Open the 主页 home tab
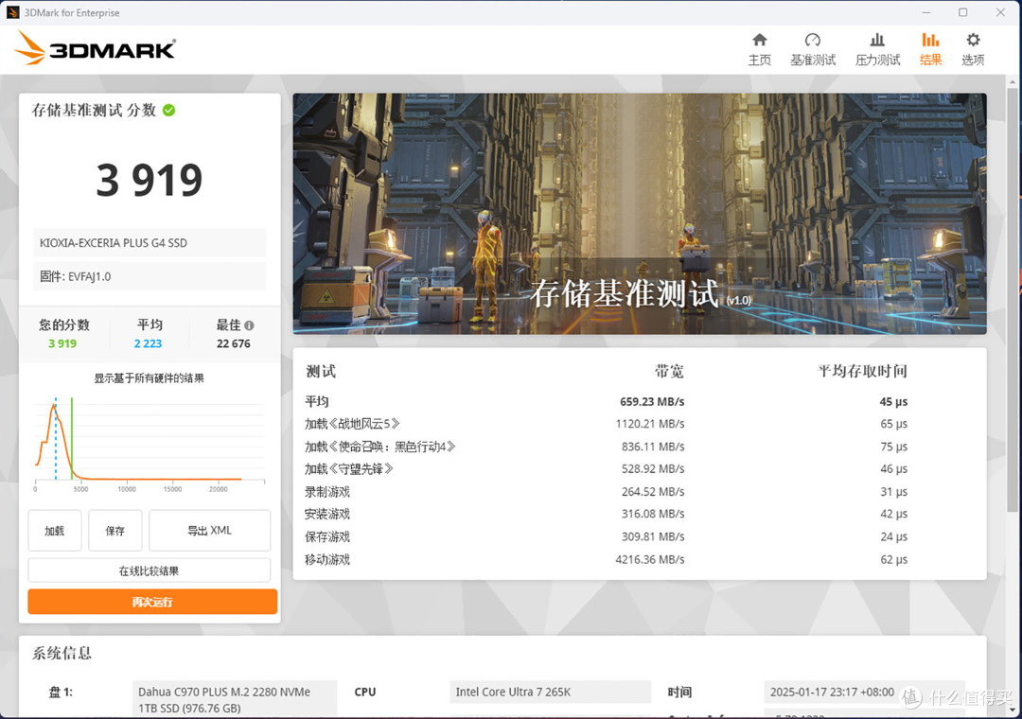The width and height of the screenshot is (1022, 719). (759, 49)
